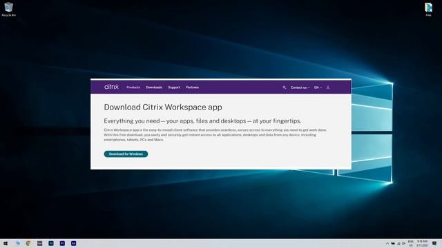The image size is (442, 248).
Task: Click the paragraph about 'Citrix Workspace app is the easy-to-install'
Action: [215, 135]
